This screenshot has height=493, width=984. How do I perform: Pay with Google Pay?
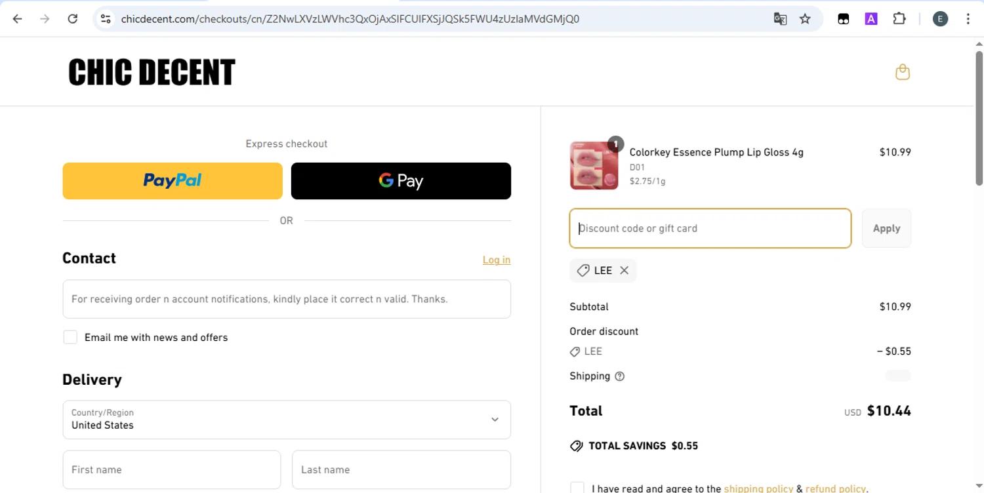pyautogui.click(x=401, y=181)
